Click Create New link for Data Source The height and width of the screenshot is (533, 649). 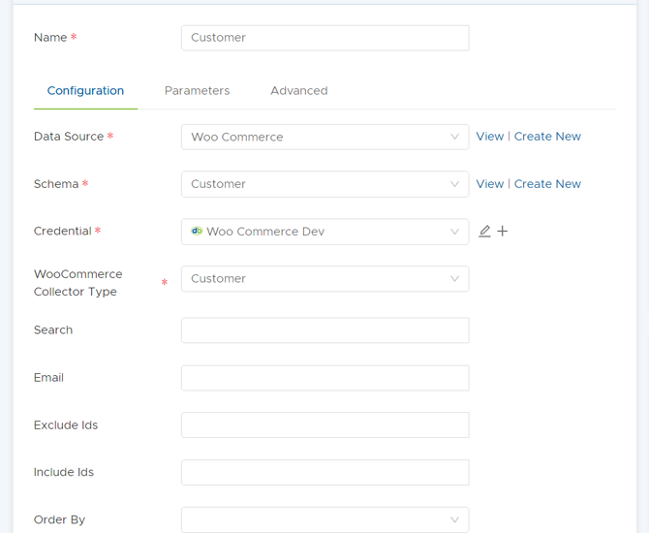pyautogui.click(x=547, y=137)
